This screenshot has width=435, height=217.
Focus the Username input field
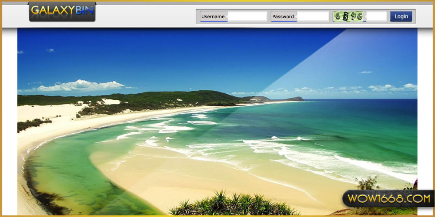[x=247, y=16]
